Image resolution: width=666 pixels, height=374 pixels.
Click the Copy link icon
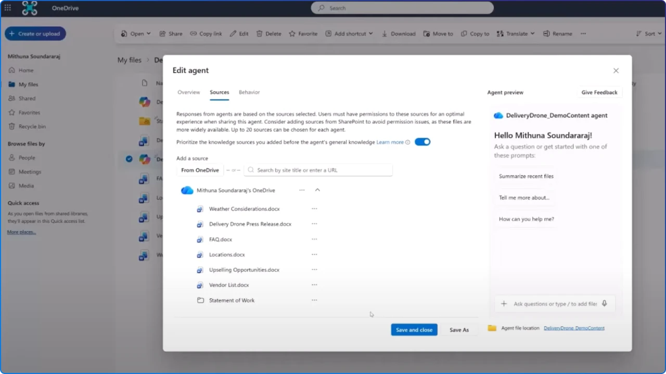tap(193, 33)
